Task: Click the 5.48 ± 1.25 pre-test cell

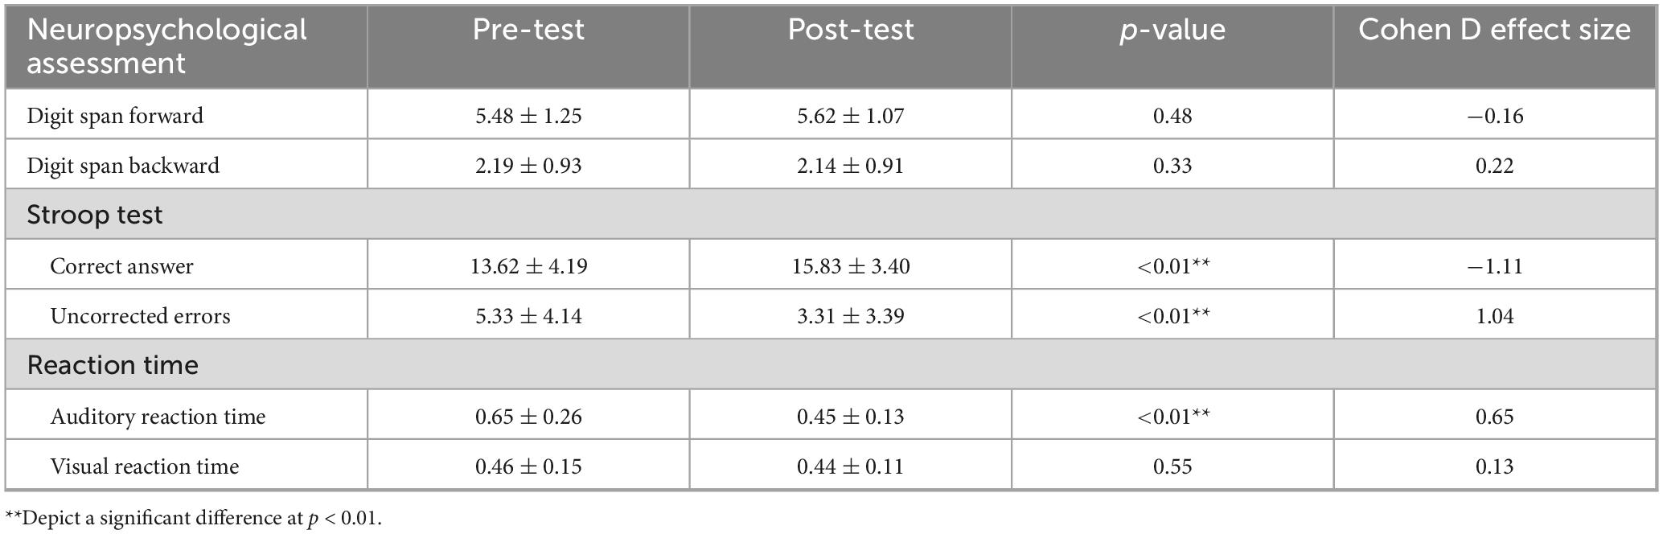Action: [528, 116]
